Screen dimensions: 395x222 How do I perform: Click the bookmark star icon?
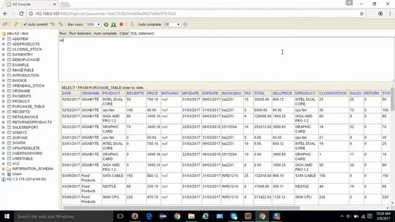362,14
